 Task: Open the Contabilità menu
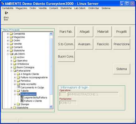[8, 8]
